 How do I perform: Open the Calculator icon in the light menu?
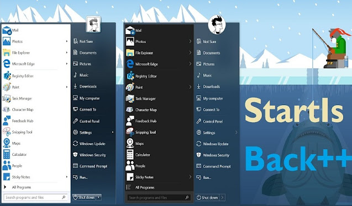click(x=7, y=154)
